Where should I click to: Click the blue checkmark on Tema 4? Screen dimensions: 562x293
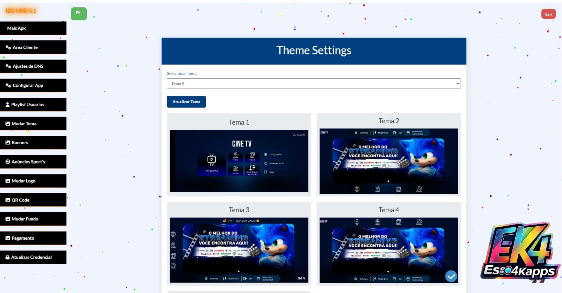pos(451,276)
